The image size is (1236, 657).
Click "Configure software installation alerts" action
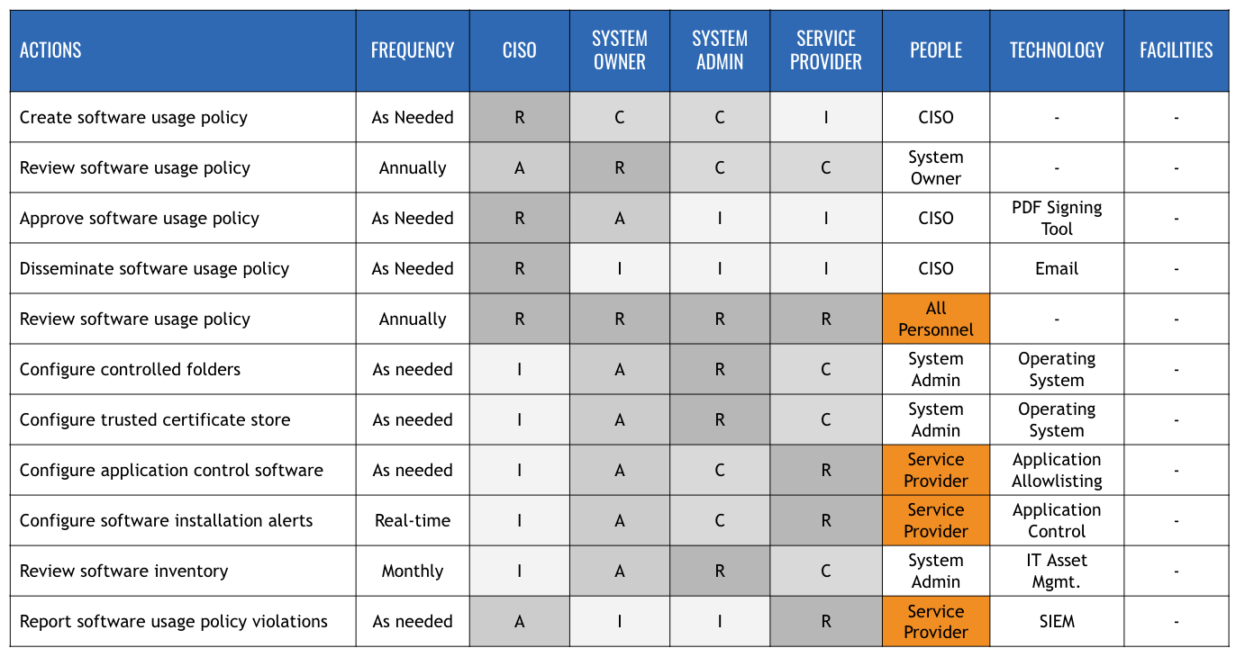point(167,520)
